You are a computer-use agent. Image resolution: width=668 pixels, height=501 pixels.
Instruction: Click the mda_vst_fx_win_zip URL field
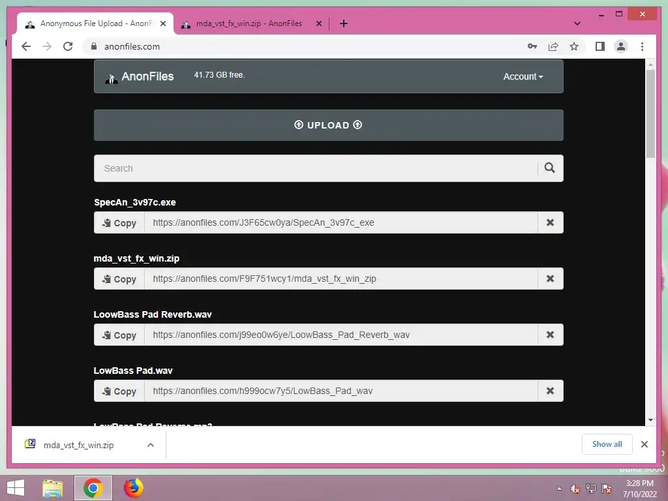[341, 279]
